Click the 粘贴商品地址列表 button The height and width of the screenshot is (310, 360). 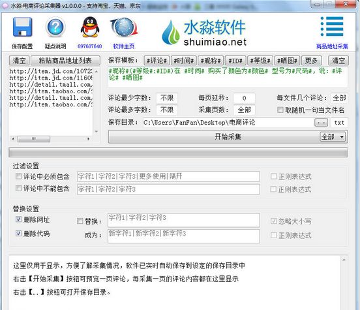(65, 61)
